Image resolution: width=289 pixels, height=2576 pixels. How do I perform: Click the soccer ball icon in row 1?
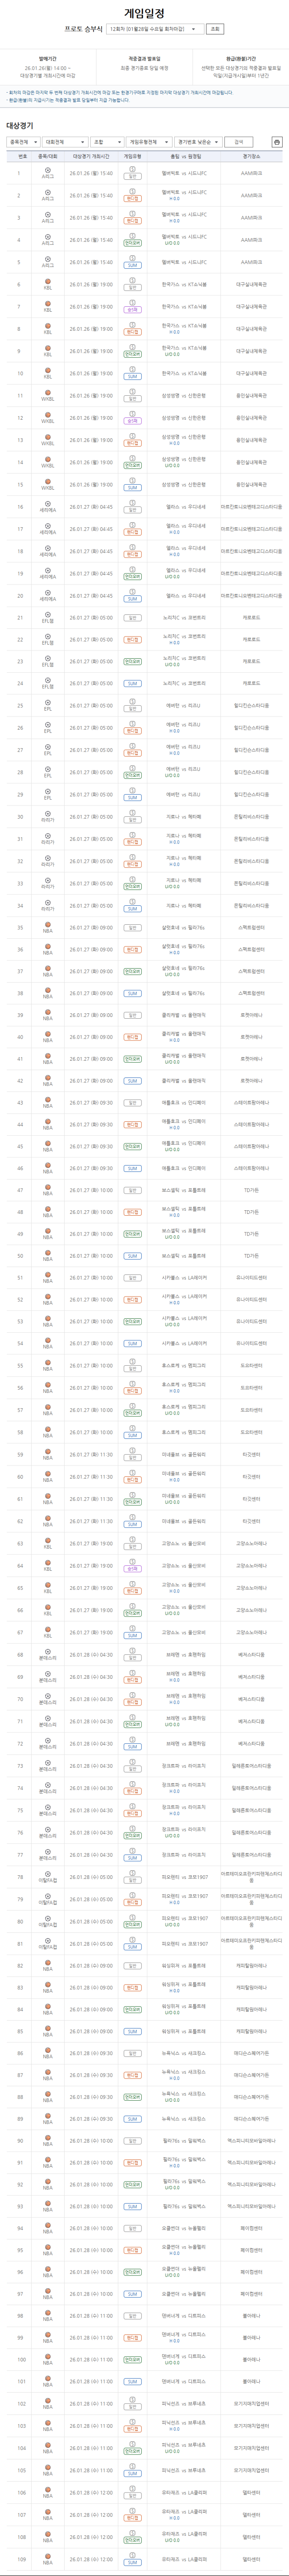[47, 170]
